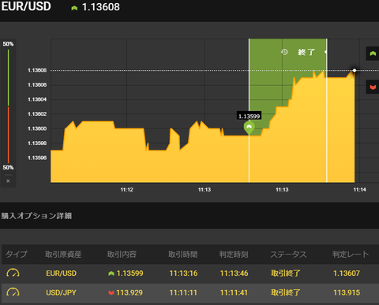Click the ステータス column header
Screen dimensions: 379x305
288,254
